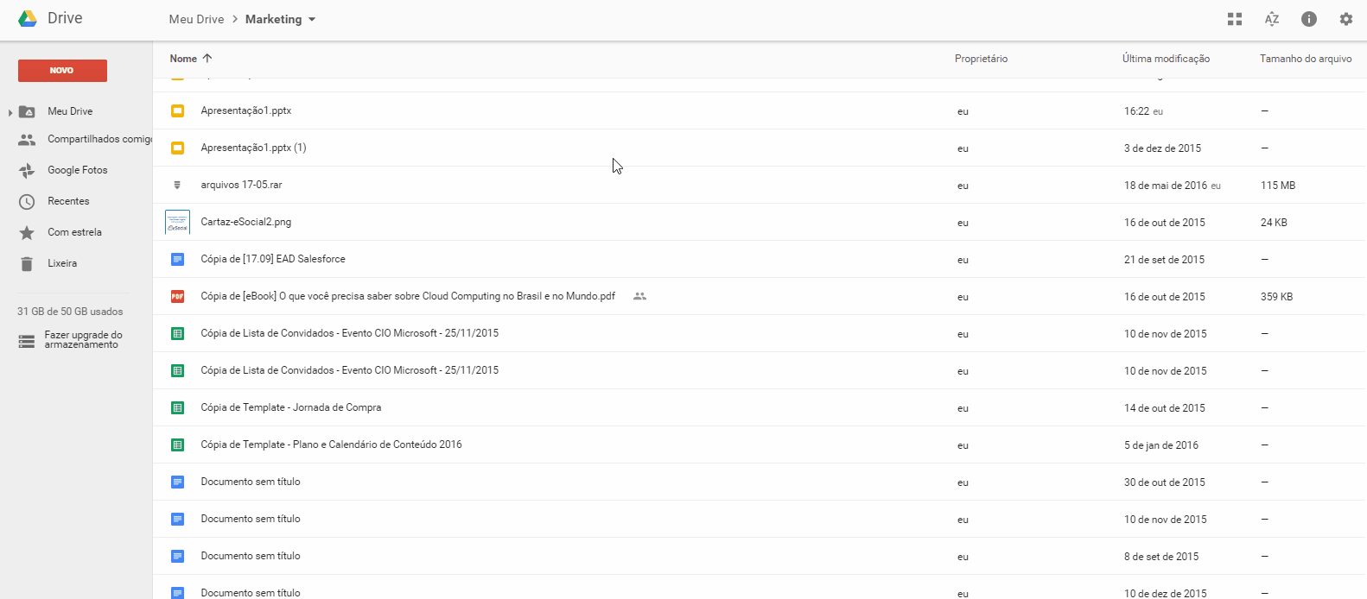Click the date 21 de set de 2015
Viewport: 1367px width, 599px height.
point(1164,260)
